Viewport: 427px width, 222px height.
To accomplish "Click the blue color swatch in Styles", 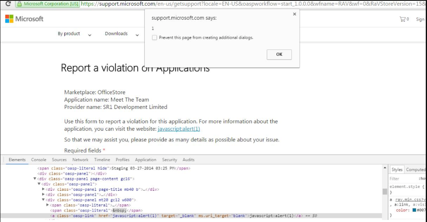I will click(414, 210).
